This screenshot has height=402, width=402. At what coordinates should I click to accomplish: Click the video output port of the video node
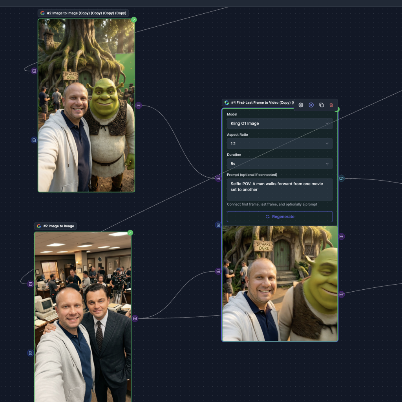click(x=341, y=178)
